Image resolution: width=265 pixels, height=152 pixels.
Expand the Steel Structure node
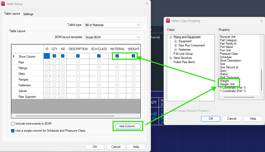point(170,58)
